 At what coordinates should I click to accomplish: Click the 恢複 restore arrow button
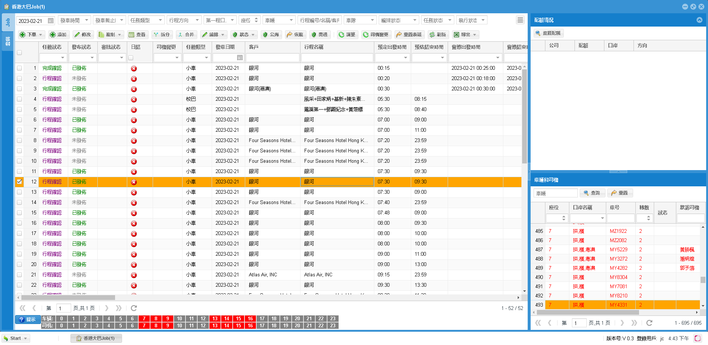(295, 35)
